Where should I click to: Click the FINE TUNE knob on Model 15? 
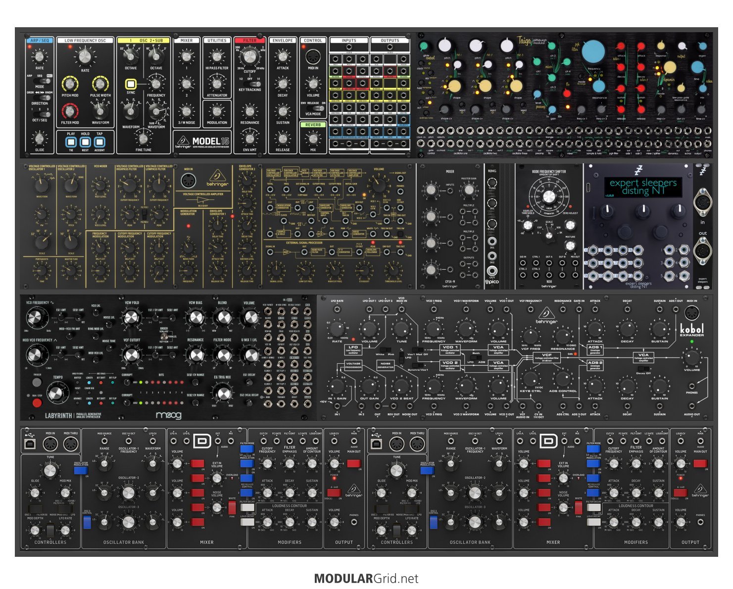143,138
